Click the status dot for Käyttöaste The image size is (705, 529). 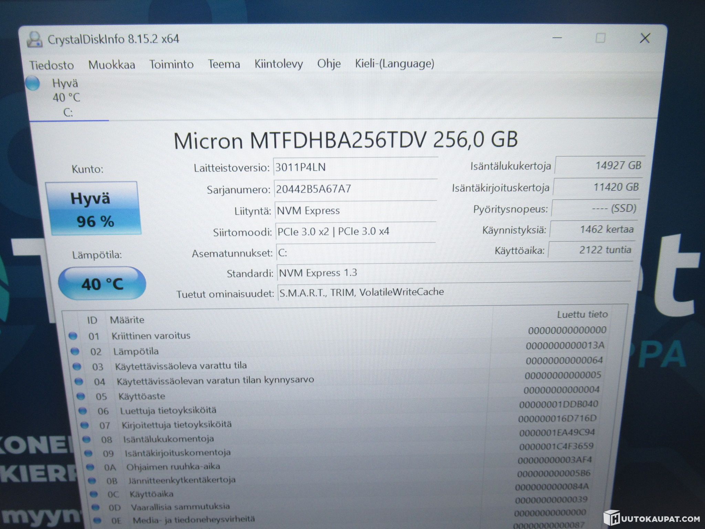click(x=81, y=396)
